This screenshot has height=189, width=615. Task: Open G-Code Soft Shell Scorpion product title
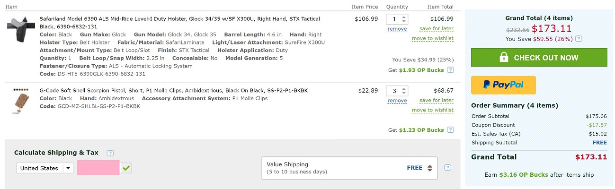[x=174, y=90]
